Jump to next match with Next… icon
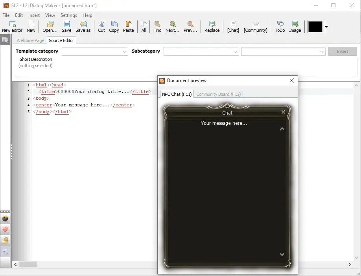This screenshot has width=361, height=276. pyautogui.click(x=172, y=27)
